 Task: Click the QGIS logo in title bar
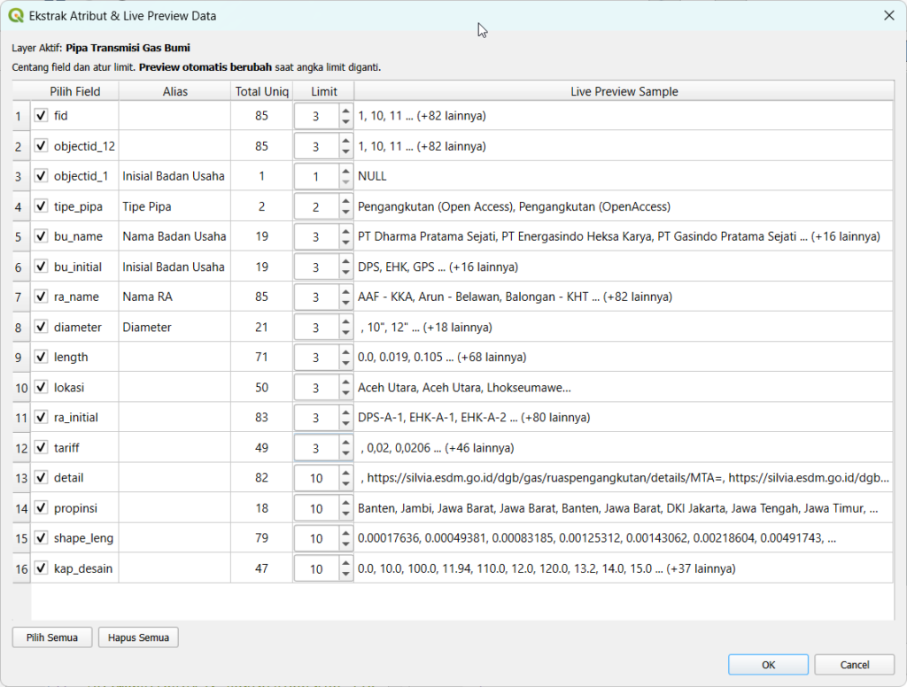coord(16,16)
